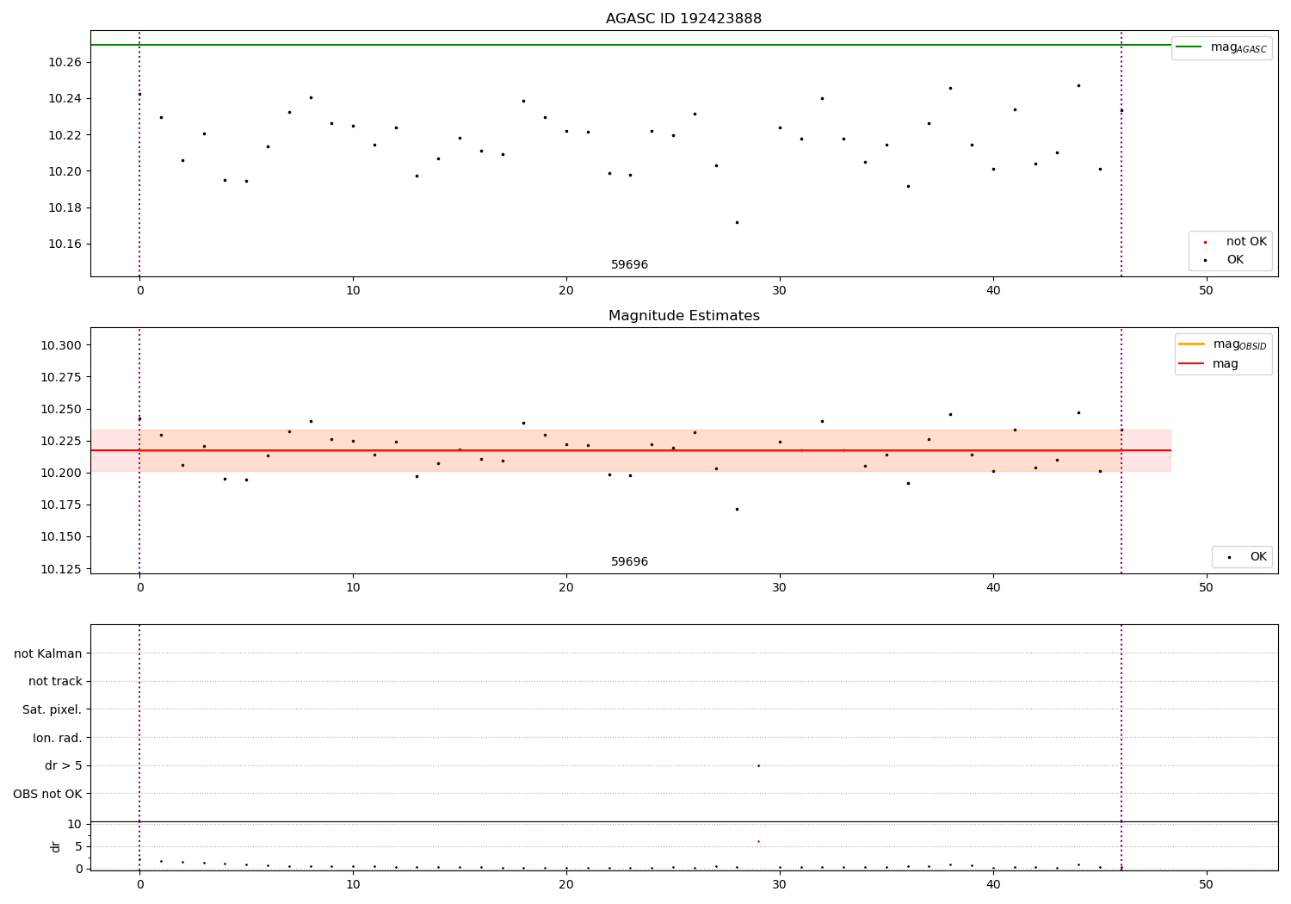Click x-tick label 20 in Magnitude Estimates plot
Image resolution: width=1291 pixels, height=904 pixels.
(x=566, y=588)
